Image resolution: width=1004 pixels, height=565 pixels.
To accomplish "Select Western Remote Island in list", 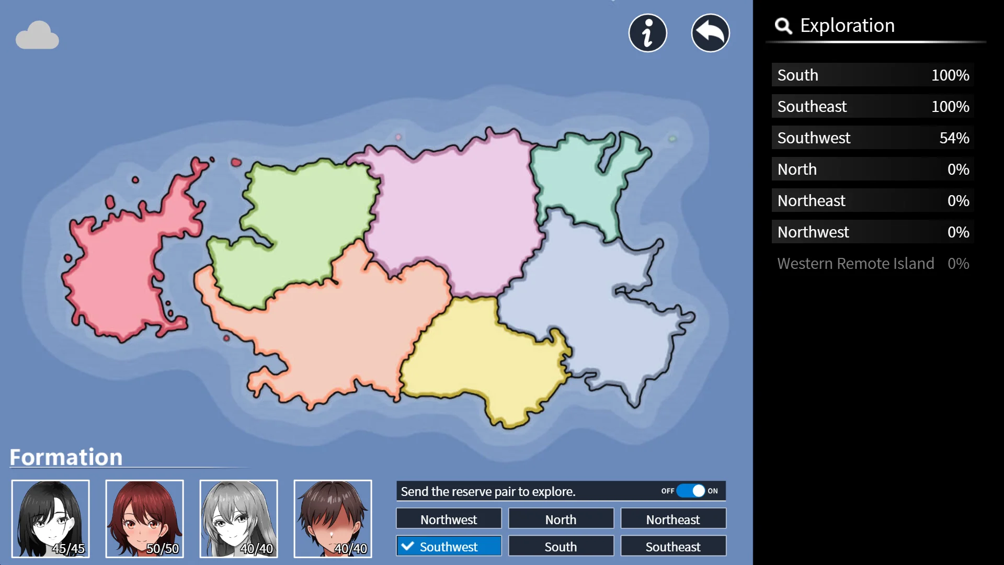I will 872,263.
